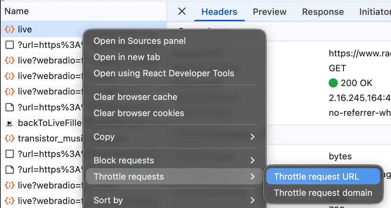The width and height of the screenshot is (391, 208).
Task: Click the JSON icon beside transistor_musi request
Action: click(9, 138)
